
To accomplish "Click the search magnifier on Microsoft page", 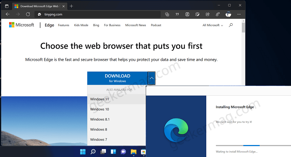I will 231,25.
